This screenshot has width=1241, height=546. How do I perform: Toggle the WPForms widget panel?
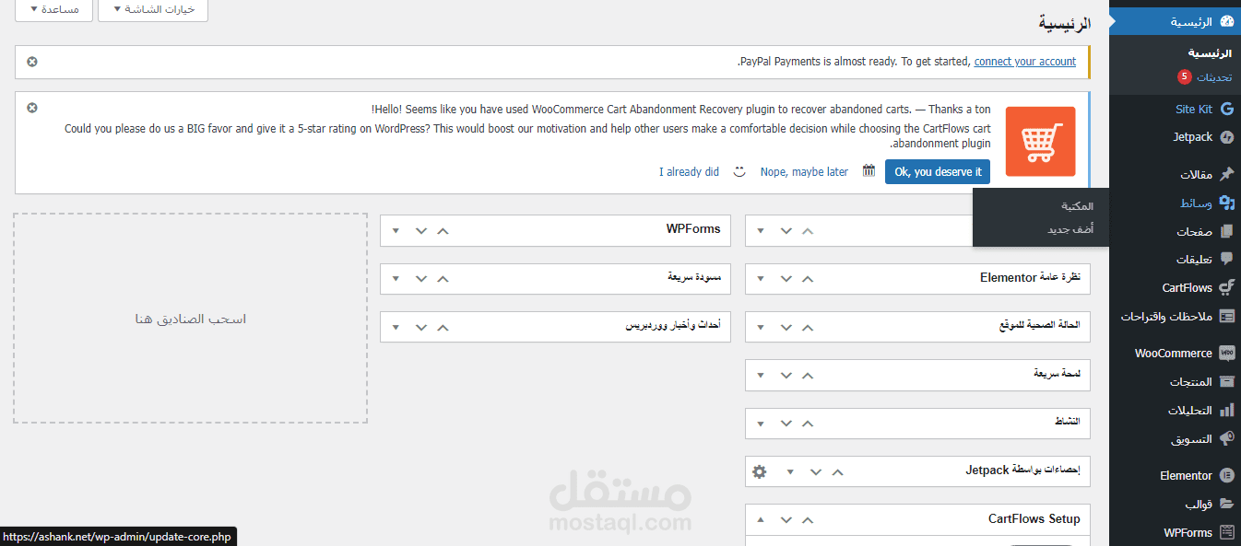click(x=396, y=230)
